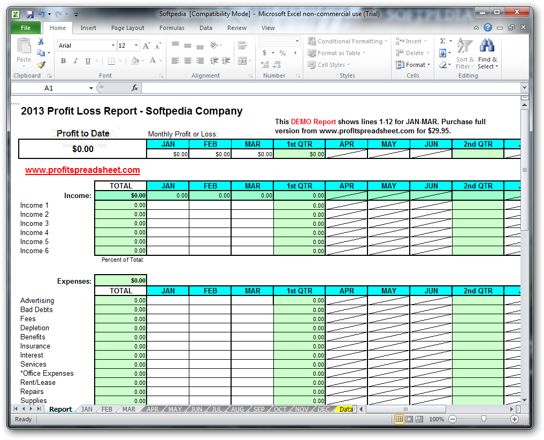Click Decrease Decimal icon
Screen dimensions: 544x440
[x=277, y=65]
